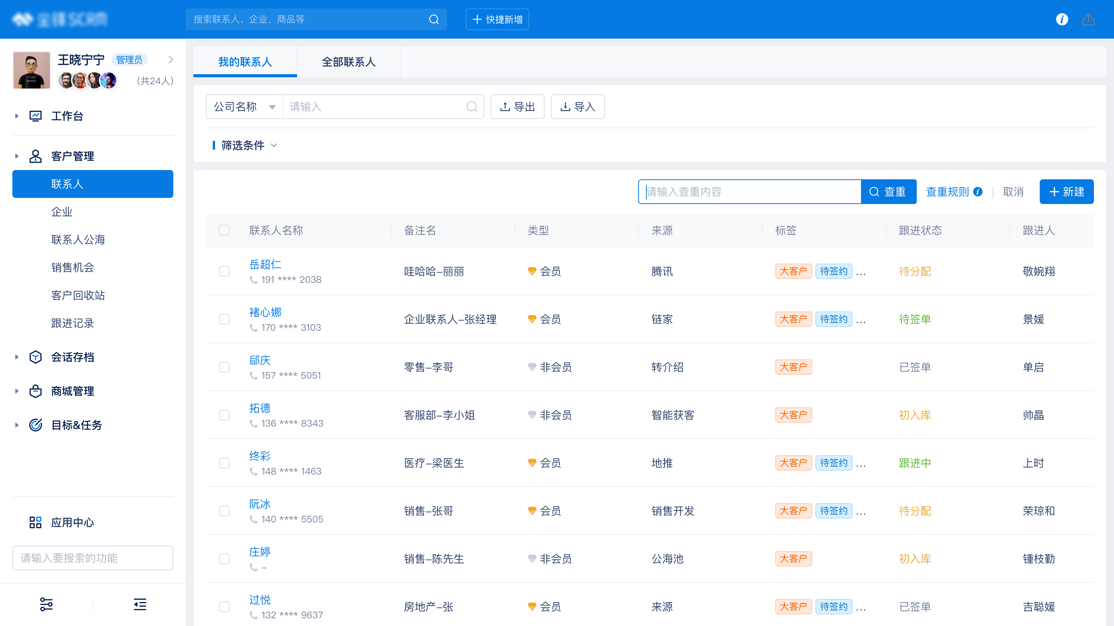The height and width of the screenshot is (626, 1114).
Task: Open 联系人公海 in the sidebar
Action: [78, 240]
